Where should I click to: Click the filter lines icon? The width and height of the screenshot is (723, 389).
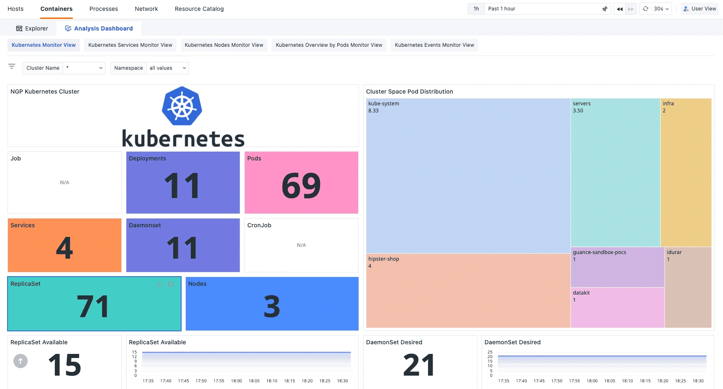tap(12, 66)
